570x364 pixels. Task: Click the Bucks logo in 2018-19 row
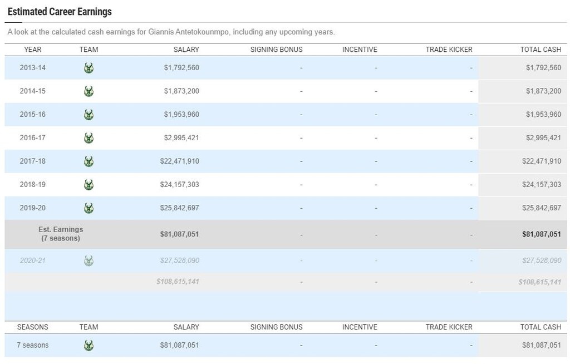point(89,185)
